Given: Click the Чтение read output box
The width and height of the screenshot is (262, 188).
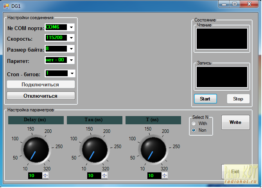Looking at the screenshot, I should (222, 38).
